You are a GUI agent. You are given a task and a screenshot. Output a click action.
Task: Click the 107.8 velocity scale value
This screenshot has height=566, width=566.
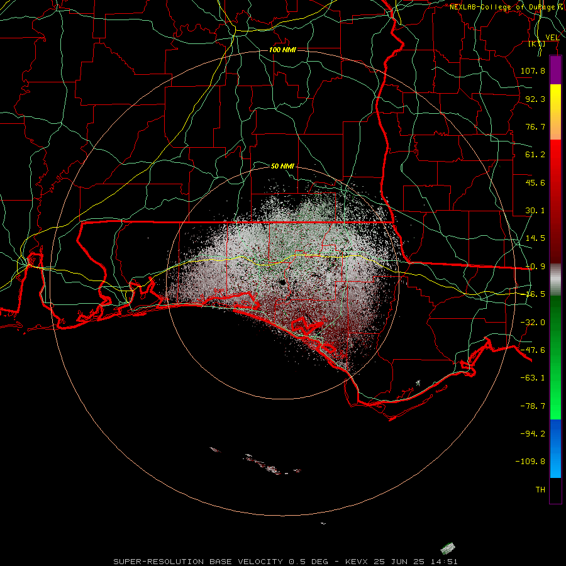(x=533, y=70)
